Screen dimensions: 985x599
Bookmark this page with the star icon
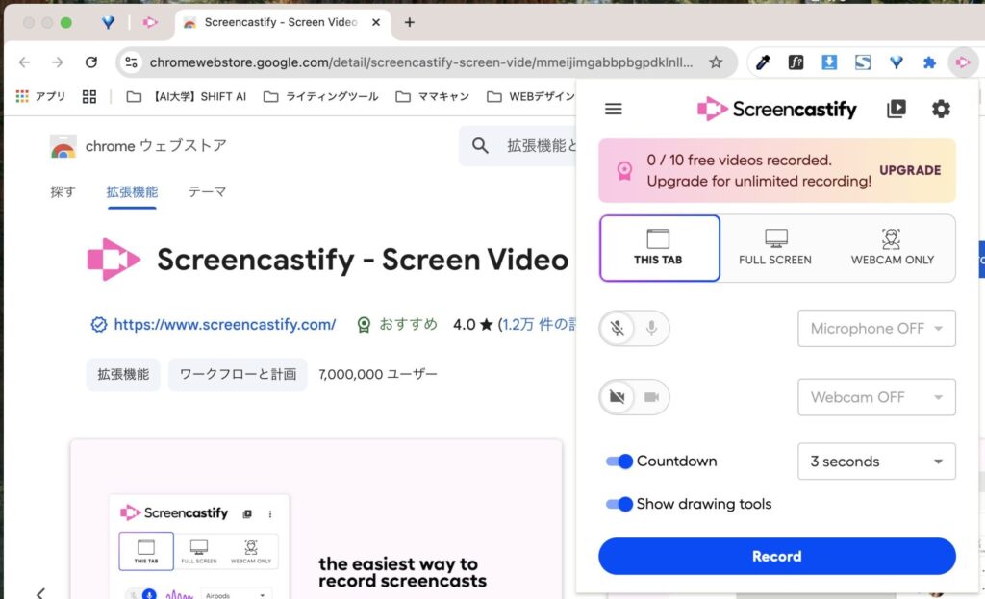point(716,62)
